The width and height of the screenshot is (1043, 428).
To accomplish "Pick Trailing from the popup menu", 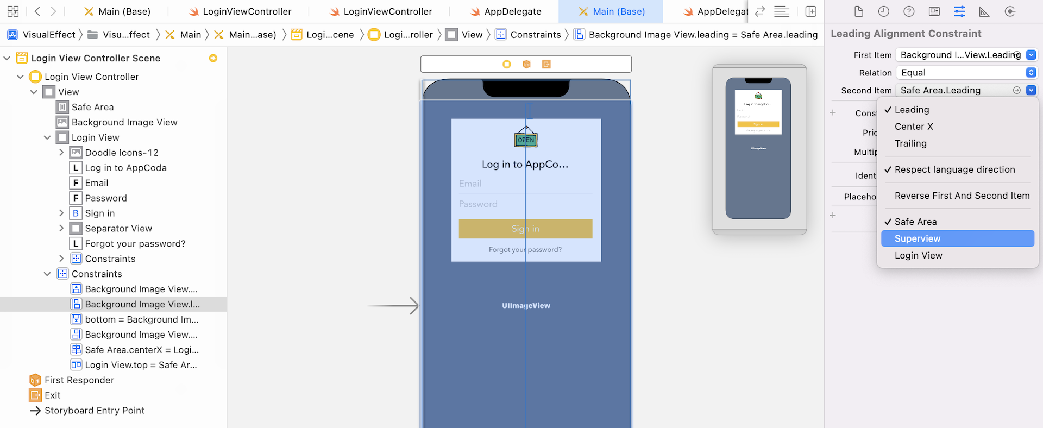I will coord(910,143).
